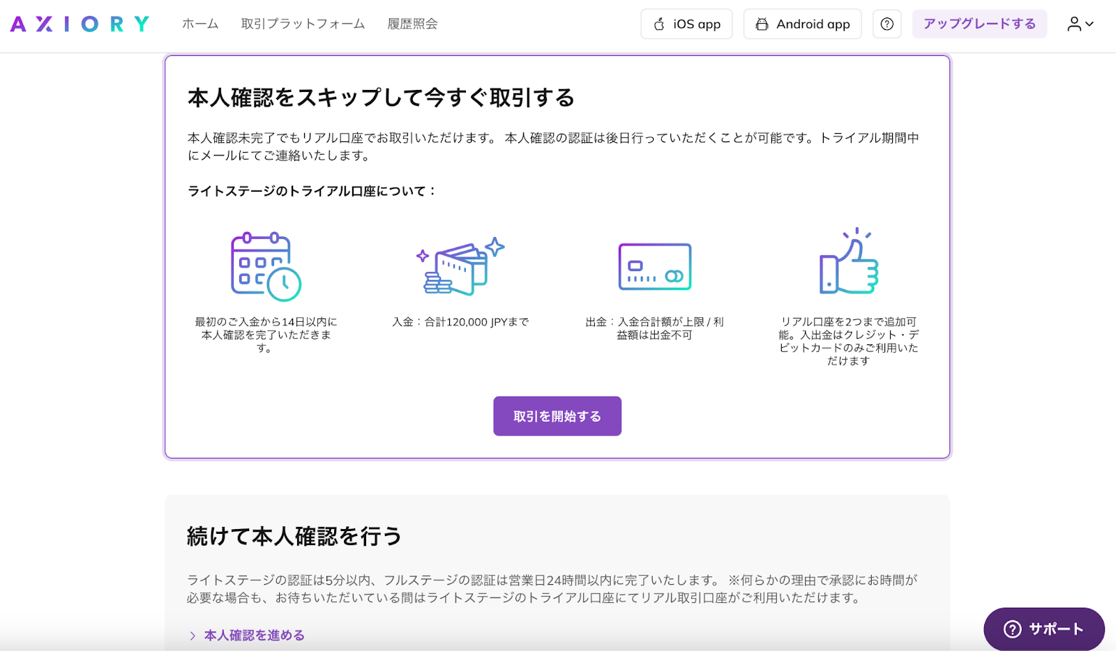Click the thumbs-up icon

click(x=849, y=261)
